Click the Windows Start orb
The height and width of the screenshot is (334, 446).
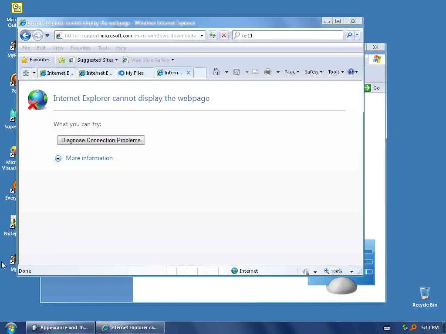point(11,328)
